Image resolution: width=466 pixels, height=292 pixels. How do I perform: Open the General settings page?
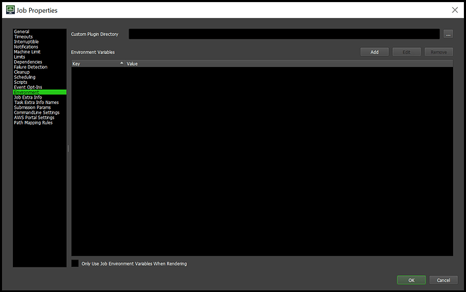(22, 31)
